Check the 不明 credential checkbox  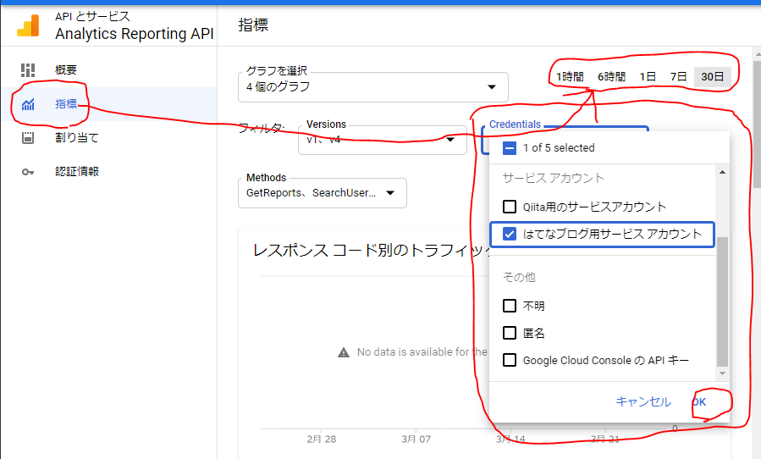(x=509, y=306)
